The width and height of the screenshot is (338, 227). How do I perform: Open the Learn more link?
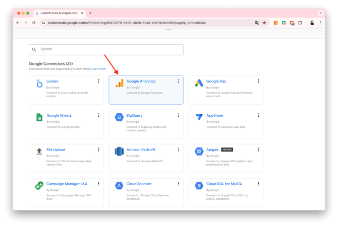coord(99,69)
